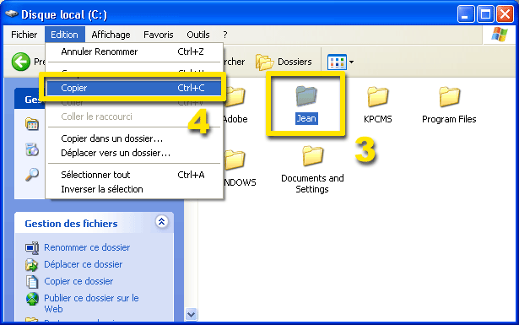
Task: Click Déplacer ce dossier link
Action: tap(84, 264)
